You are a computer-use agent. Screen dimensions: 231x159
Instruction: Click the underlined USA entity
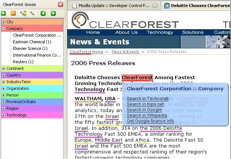[x=110, y=99]
